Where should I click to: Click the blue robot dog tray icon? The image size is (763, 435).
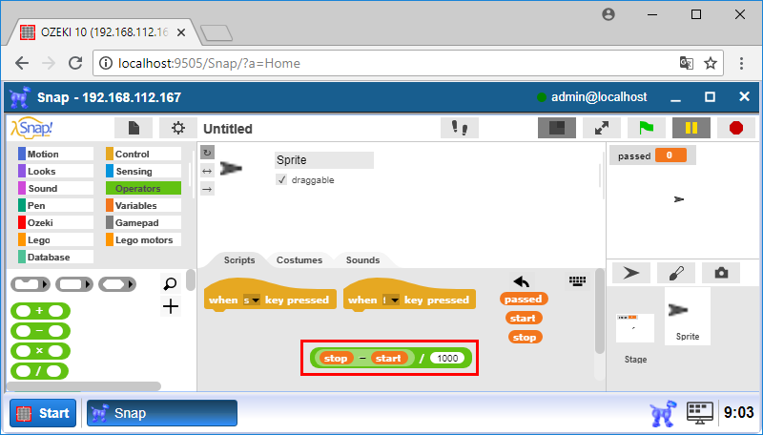(663, 413)
